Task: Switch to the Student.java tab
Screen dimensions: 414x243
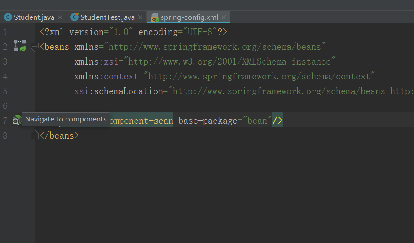Action: pyautogui.click(x=34, y=17)
